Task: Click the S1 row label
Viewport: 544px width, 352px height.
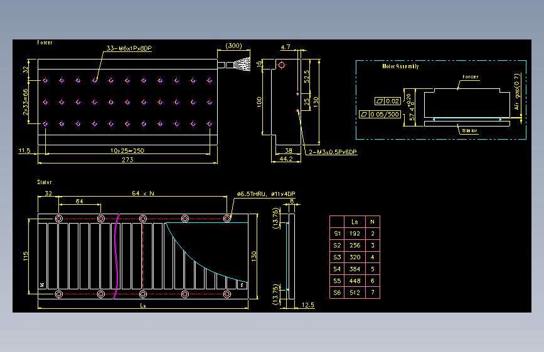Action: click(337, 234)
